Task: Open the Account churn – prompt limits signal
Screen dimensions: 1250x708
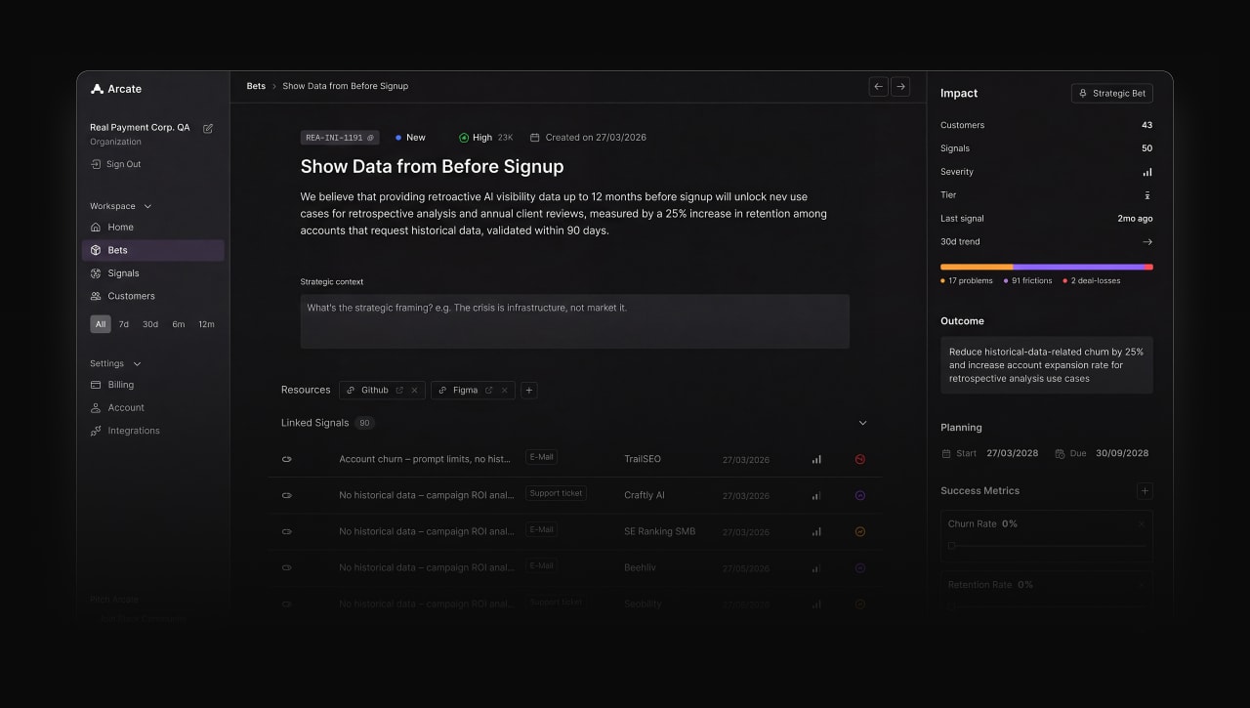Action: coord(425,459)
